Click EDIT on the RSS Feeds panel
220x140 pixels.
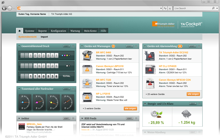coord(129,118)
